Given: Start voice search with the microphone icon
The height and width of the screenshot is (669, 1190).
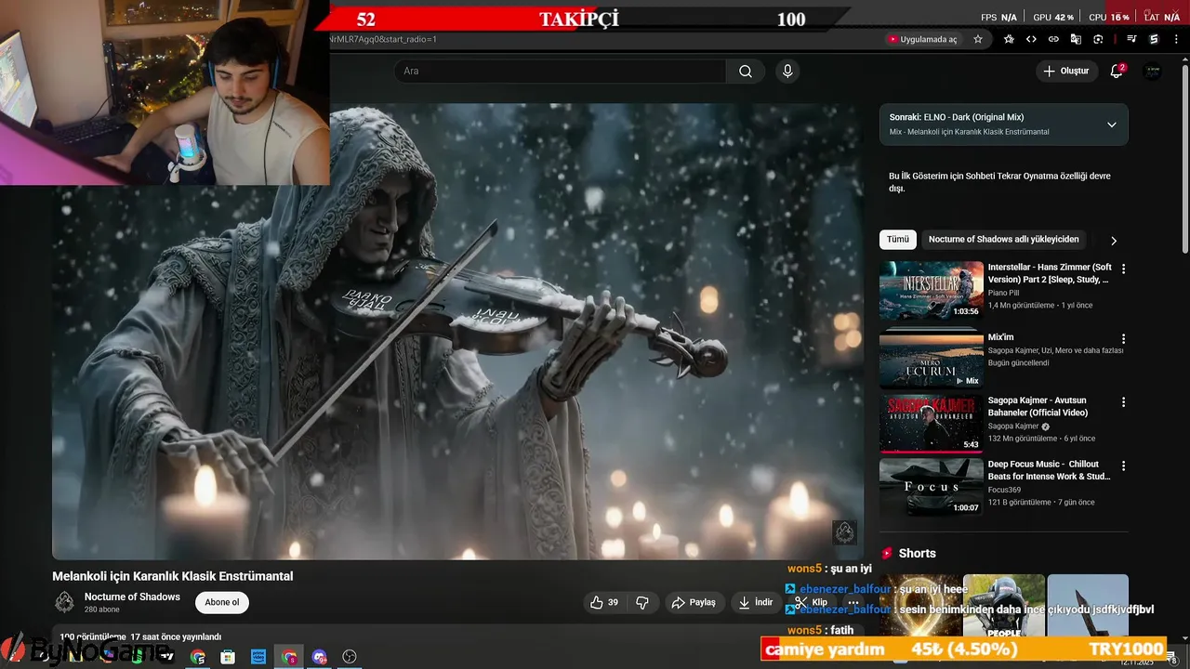Looking at the screenshot, I should 787,72.
